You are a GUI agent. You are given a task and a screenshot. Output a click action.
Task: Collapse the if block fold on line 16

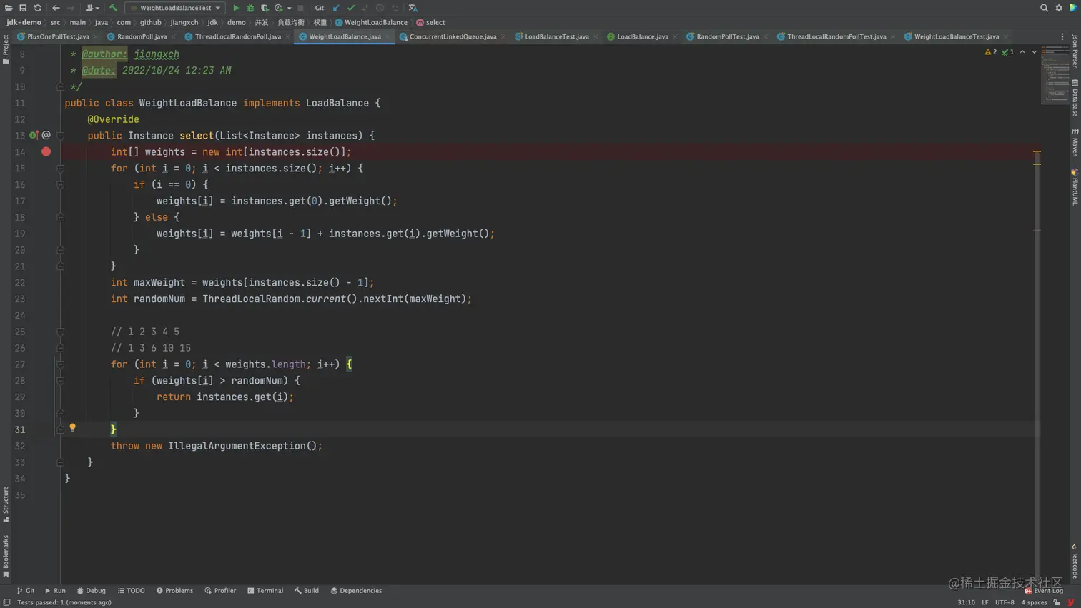click(61, 185)
